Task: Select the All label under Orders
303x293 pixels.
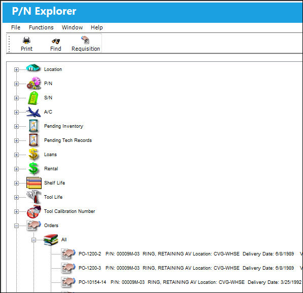Action: pos(64,240)
